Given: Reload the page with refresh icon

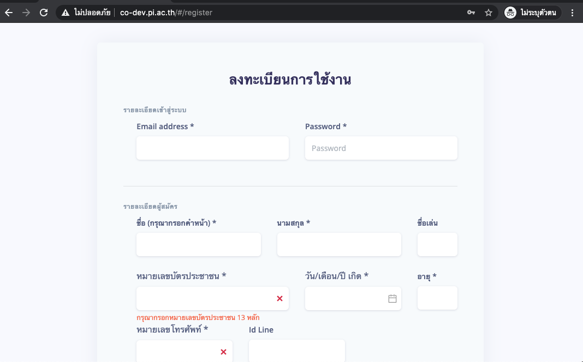Looking at the screenshot, I should 44,13.
